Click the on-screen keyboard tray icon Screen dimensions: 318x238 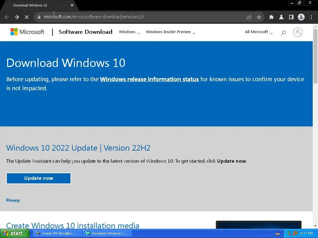click(278, 234)
